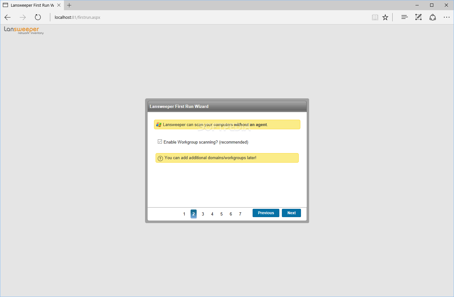Image resolution: width=454 pixels, height=297 pixels.
Task: Click the Share icon in toolbar
Action: point(433,17)
